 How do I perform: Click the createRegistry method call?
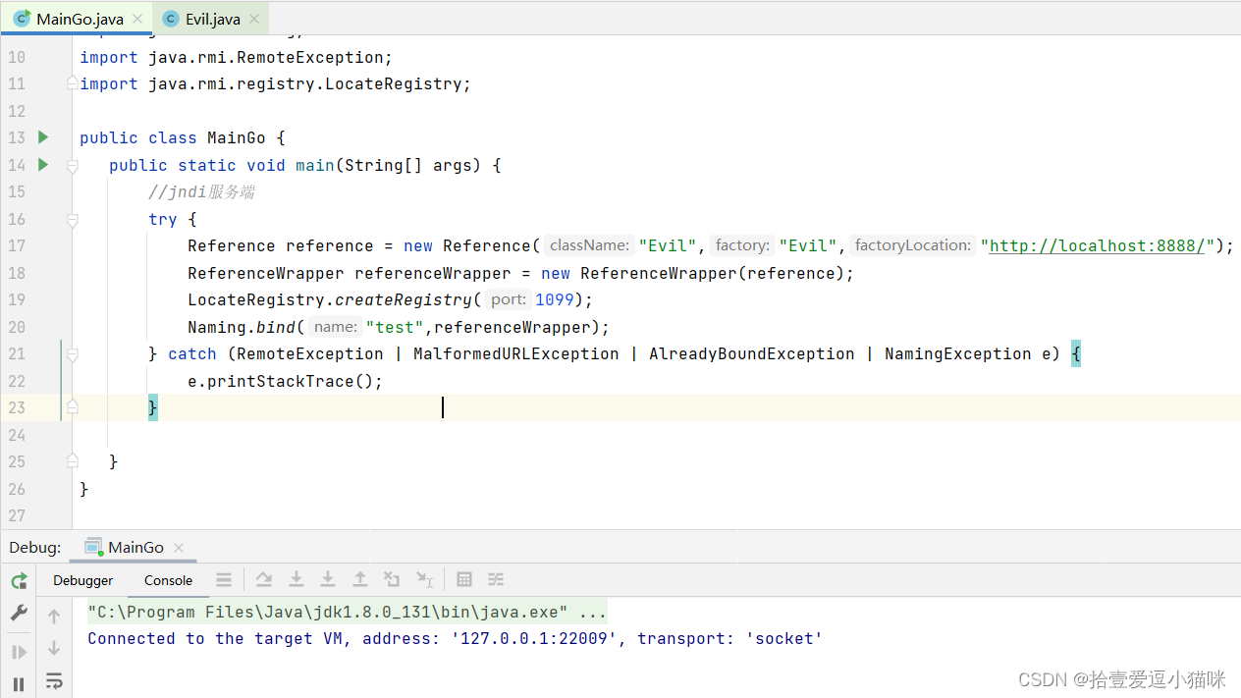point(404,299)
